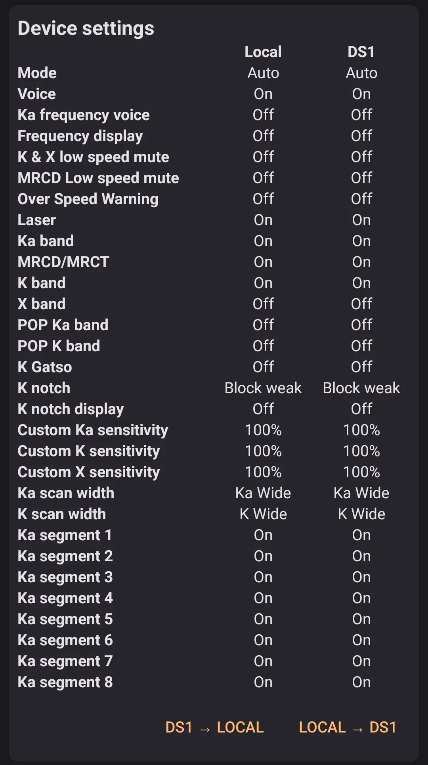The height and width of the screenshot is (765, 428).
Task: Tap the DS1 → LOCAL button
Action: click(214, 727)
